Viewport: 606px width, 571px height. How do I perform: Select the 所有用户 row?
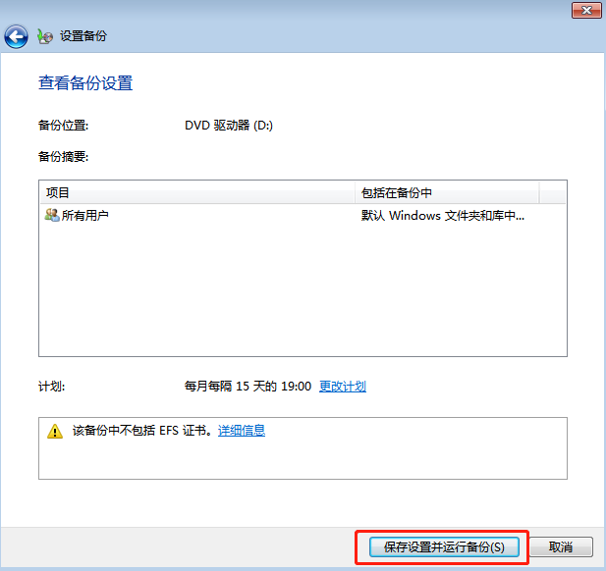[x=303, y=215]
